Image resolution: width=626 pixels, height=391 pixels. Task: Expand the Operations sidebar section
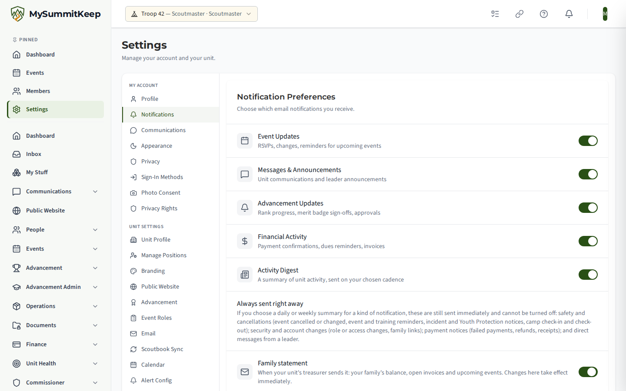click(x=56, y=306)
